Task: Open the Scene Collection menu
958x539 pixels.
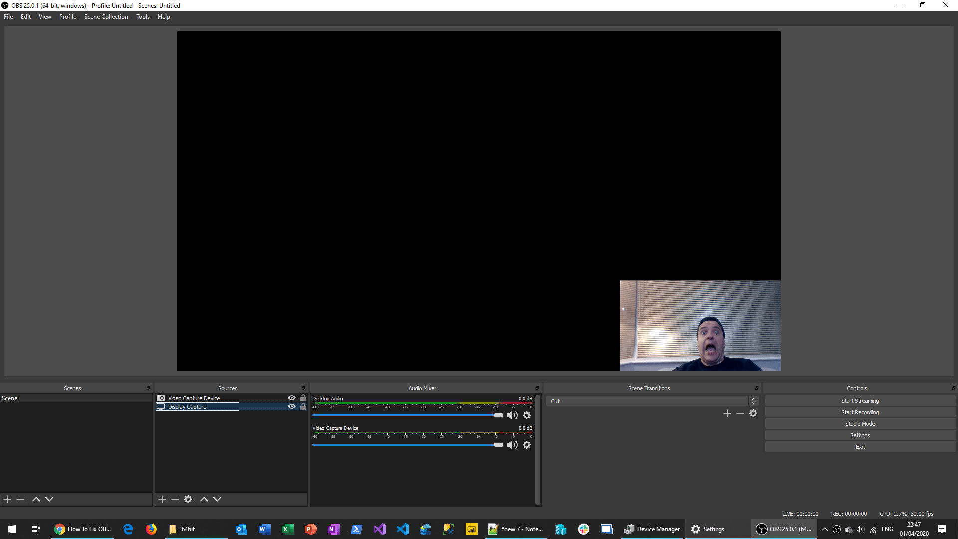Action: click(106, 17)
